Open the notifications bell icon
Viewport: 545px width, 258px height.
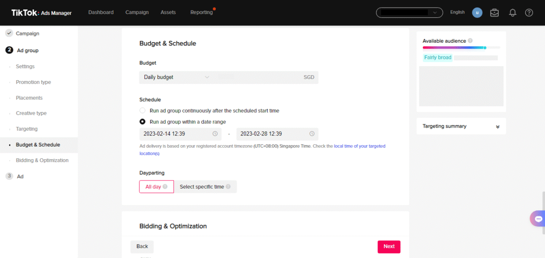coord(512,13)
